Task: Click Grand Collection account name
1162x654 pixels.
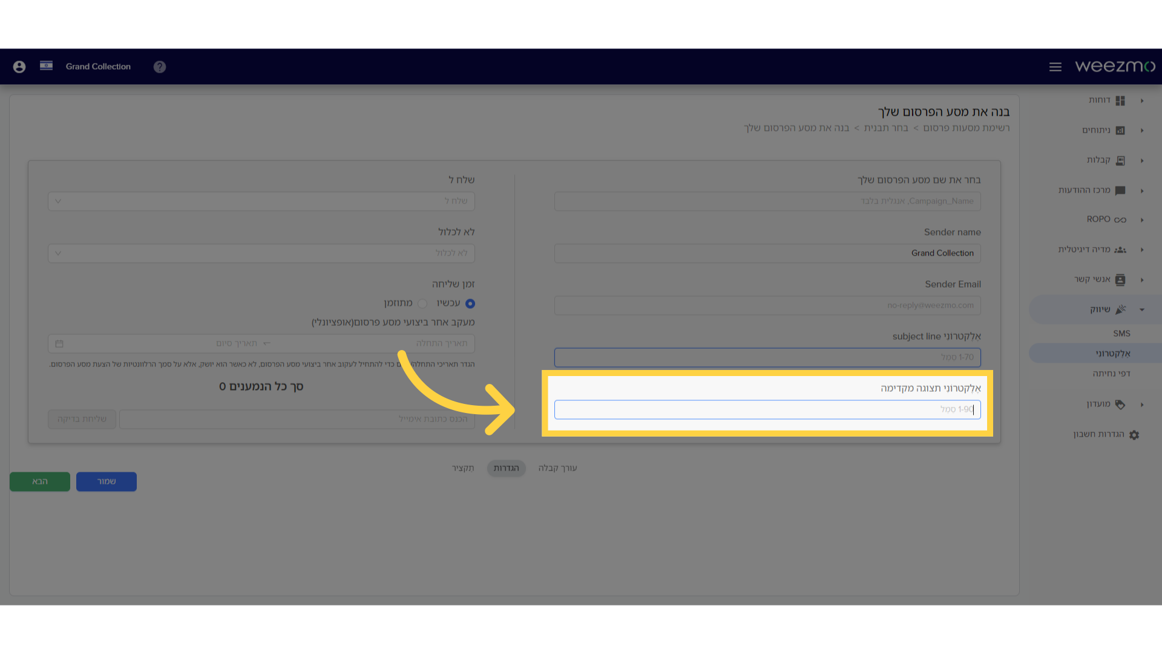Action: 98,67
